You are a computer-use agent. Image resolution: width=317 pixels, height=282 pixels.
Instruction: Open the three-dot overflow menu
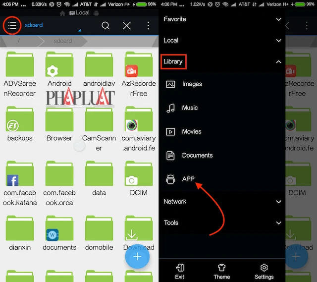(148, 26)
